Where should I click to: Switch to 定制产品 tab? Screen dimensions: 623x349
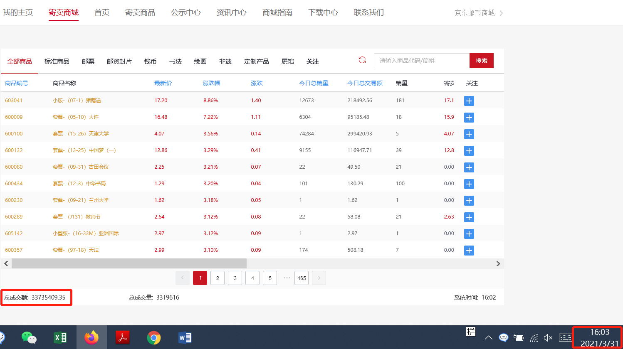[257, 61]
